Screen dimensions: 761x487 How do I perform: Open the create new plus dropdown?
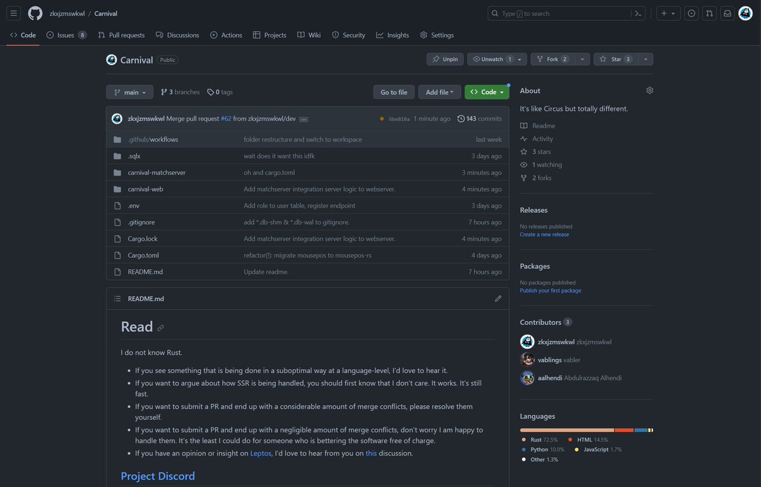pos(668,13)
